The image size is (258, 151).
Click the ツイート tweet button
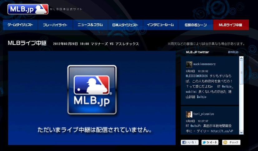(210, 142)
